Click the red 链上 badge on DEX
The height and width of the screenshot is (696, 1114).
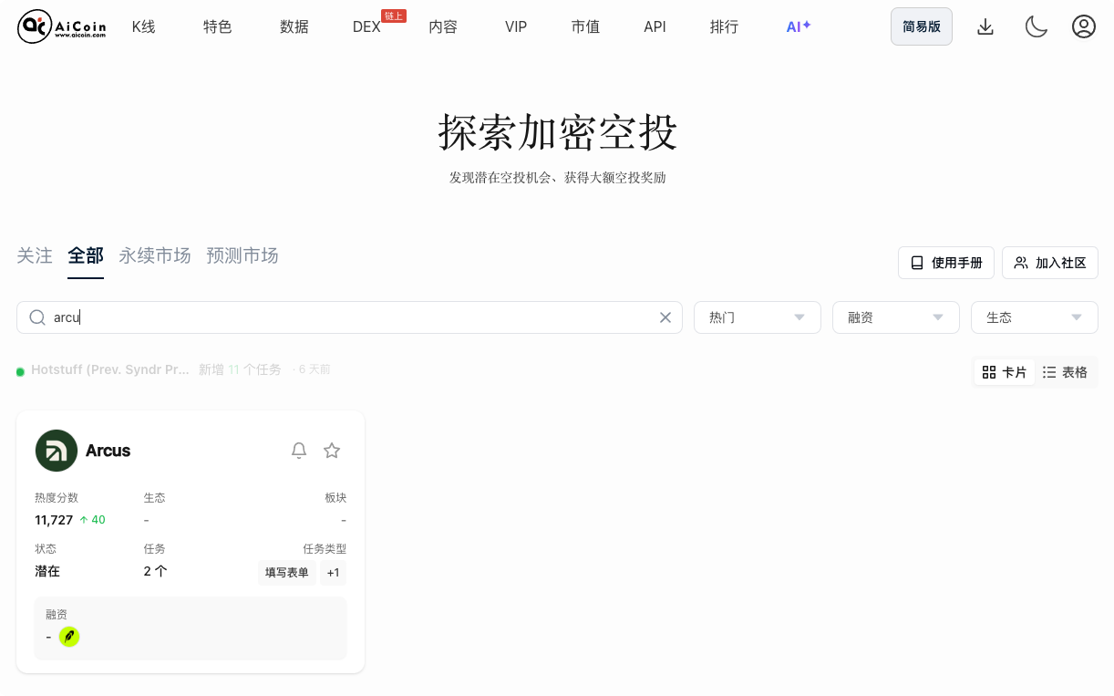(394, 16)
